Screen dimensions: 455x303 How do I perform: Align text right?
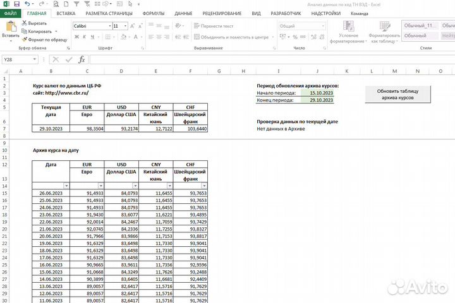[167, 37]
